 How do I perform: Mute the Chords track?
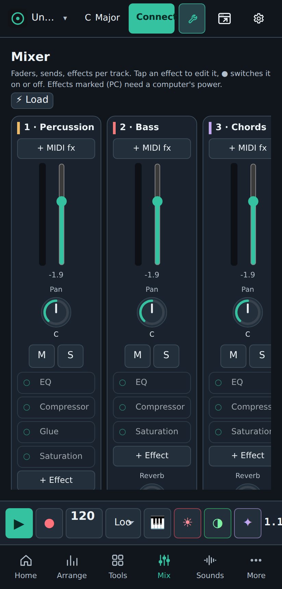(x=233, y=356)
